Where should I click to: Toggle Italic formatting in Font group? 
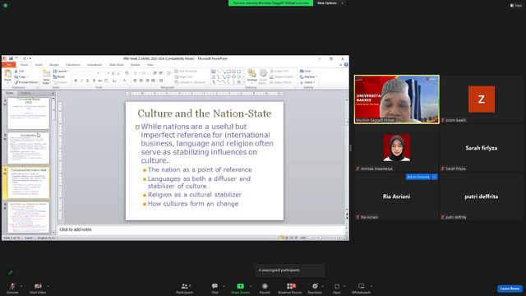(81, 81)
